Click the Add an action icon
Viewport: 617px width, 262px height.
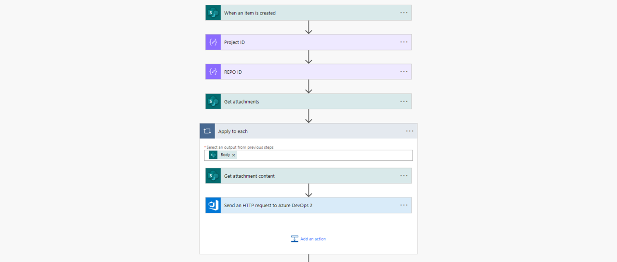pos(295,239)
